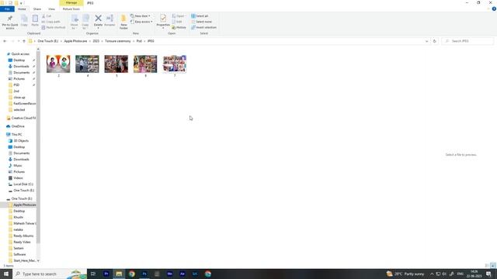
Task: Click the Search JPEG input field
Action: [467, 41]
